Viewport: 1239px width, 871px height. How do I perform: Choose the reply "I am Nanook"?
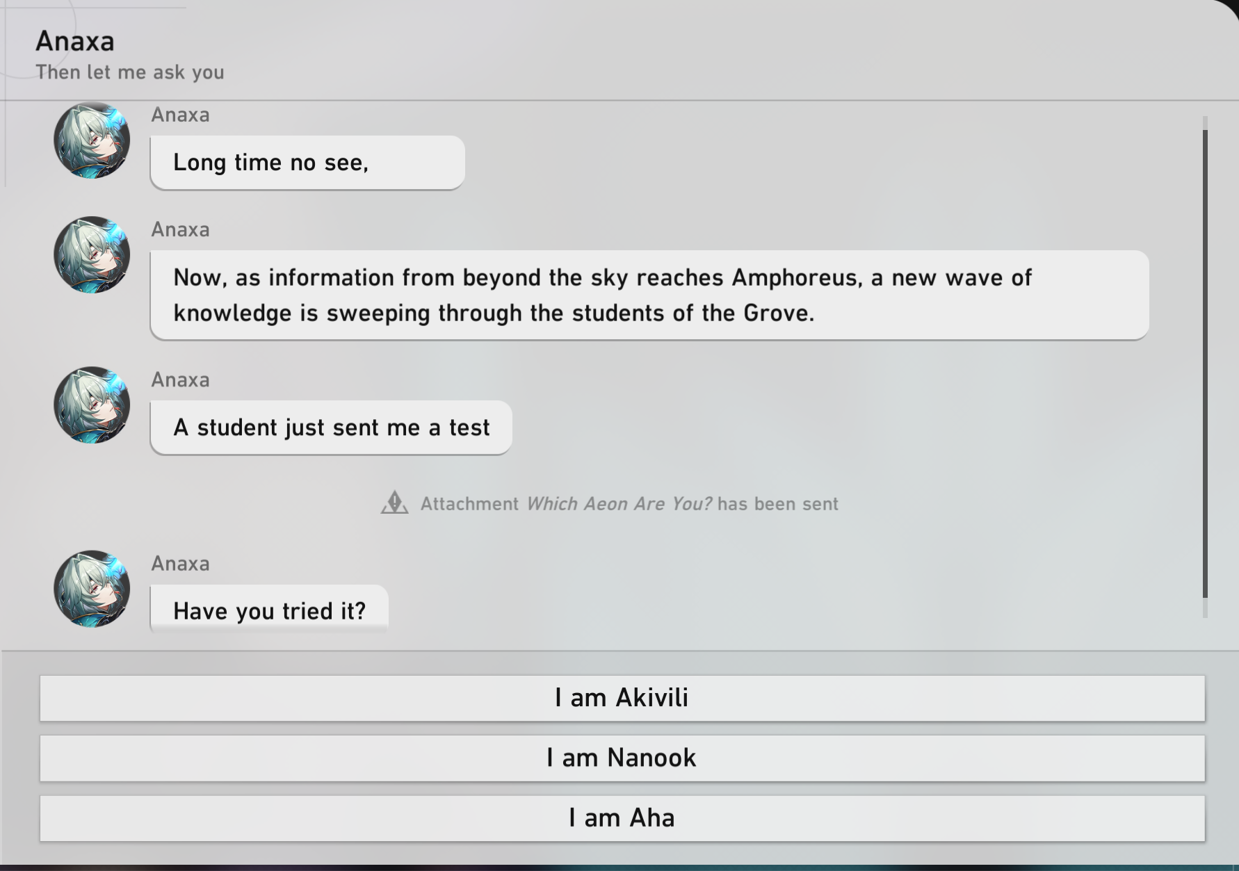pos(622,758)
